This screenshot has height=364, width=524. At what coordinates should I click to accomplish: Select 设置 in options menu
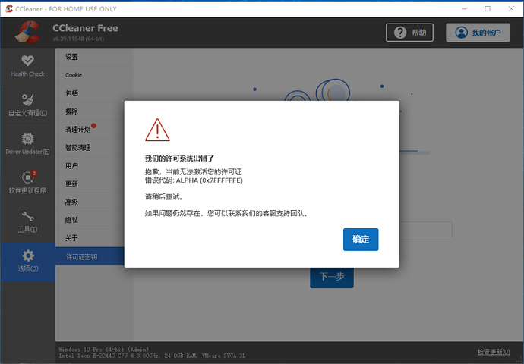click(72, 57)
